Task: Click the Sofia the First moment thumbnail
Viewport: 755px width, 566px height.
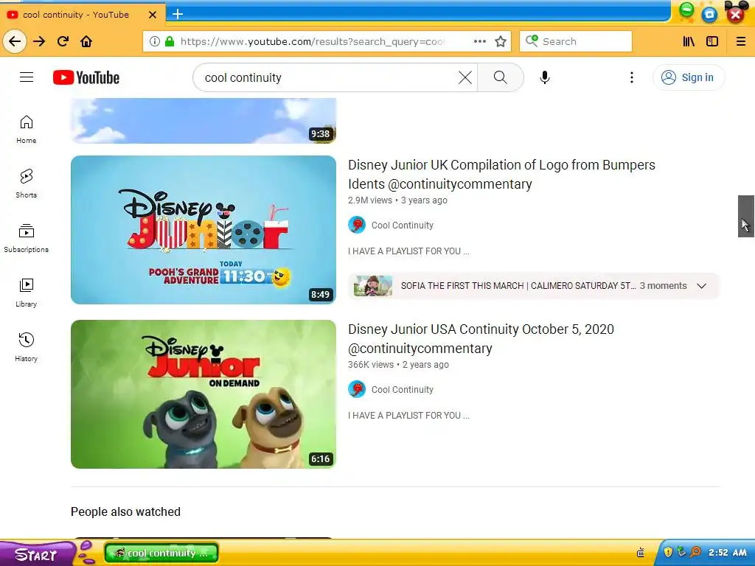Action: (373, 286)
